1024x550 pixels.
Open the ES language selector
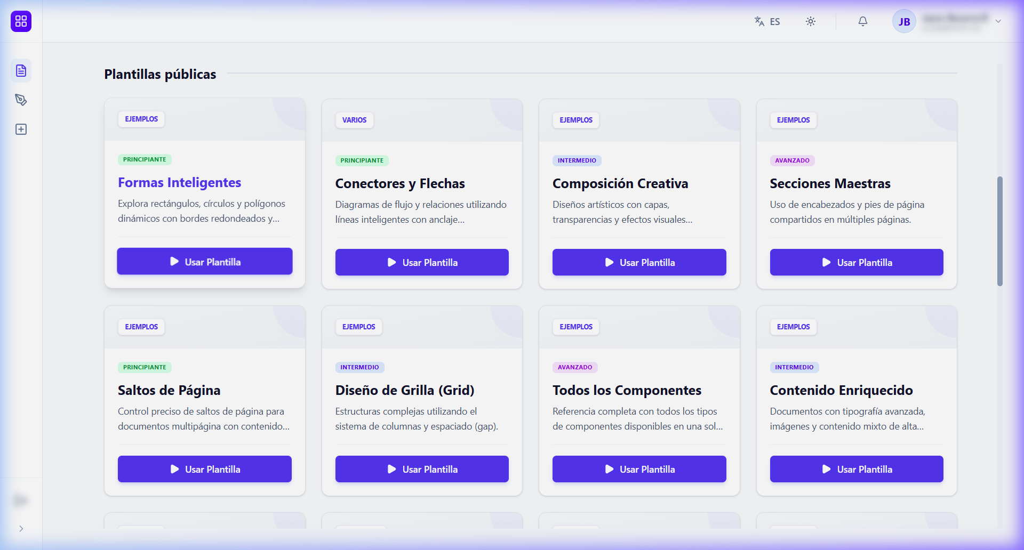click(767, 21)
